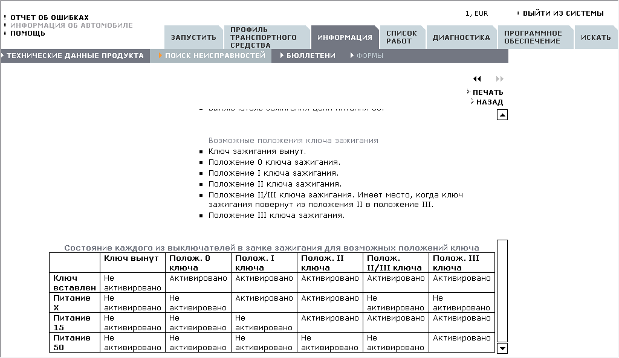This screenshot has width=619, height=358.
Task: Click the 'Полож. I ключа' column header
Action: [264, 263]
